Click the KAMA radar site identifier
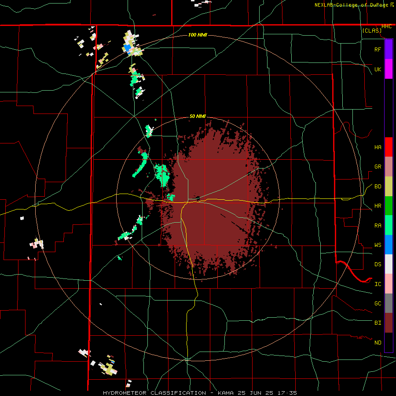The image size is (396, 396). [226, 393]
